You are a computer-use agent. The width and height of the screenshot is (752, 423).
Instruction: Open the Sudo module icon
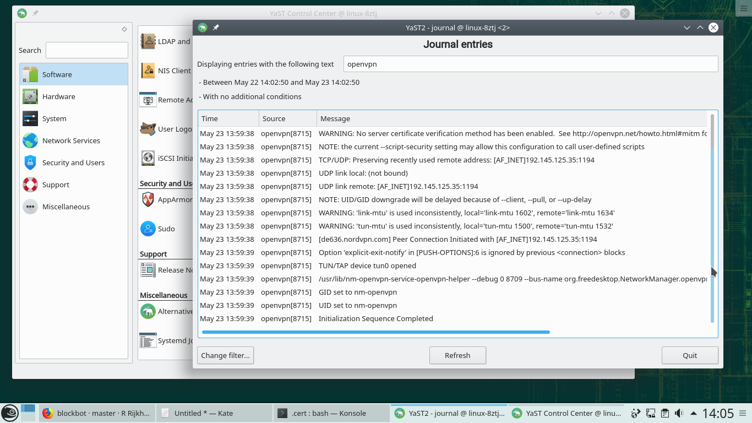[148, 229]
